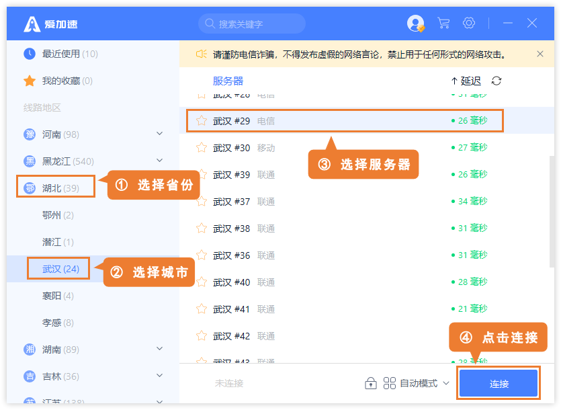Screen dimensions: 561x410
Task: Favorite the 武汉 #36 server star
Action: tap(202, 255)
